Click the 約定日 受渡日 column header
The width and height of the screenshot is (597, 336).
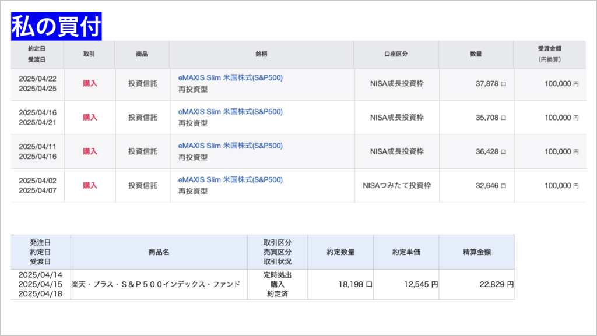37,54
